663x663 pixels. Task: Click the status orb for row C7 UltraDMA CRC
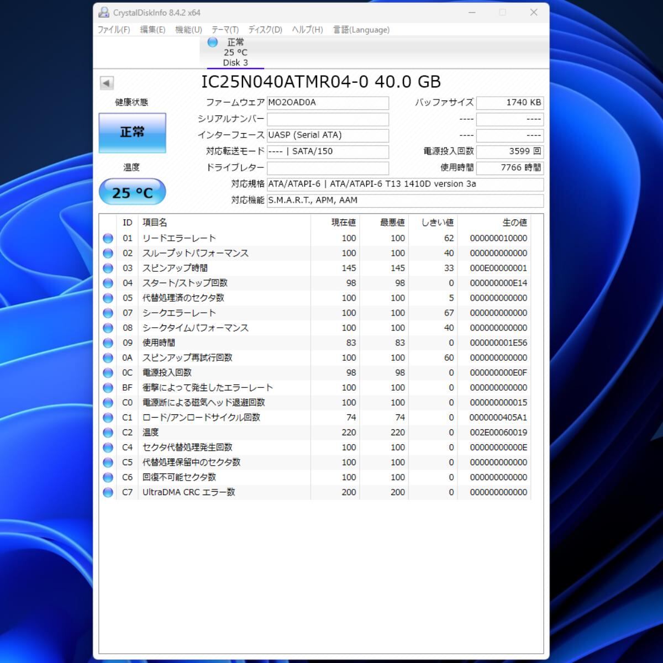tap(108, 492)
